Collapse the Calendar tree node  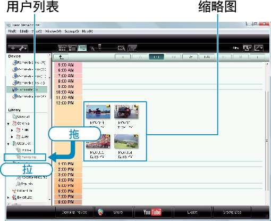9,124
